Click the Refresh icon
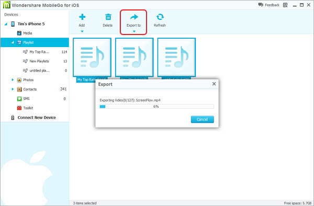 [160, 17]
